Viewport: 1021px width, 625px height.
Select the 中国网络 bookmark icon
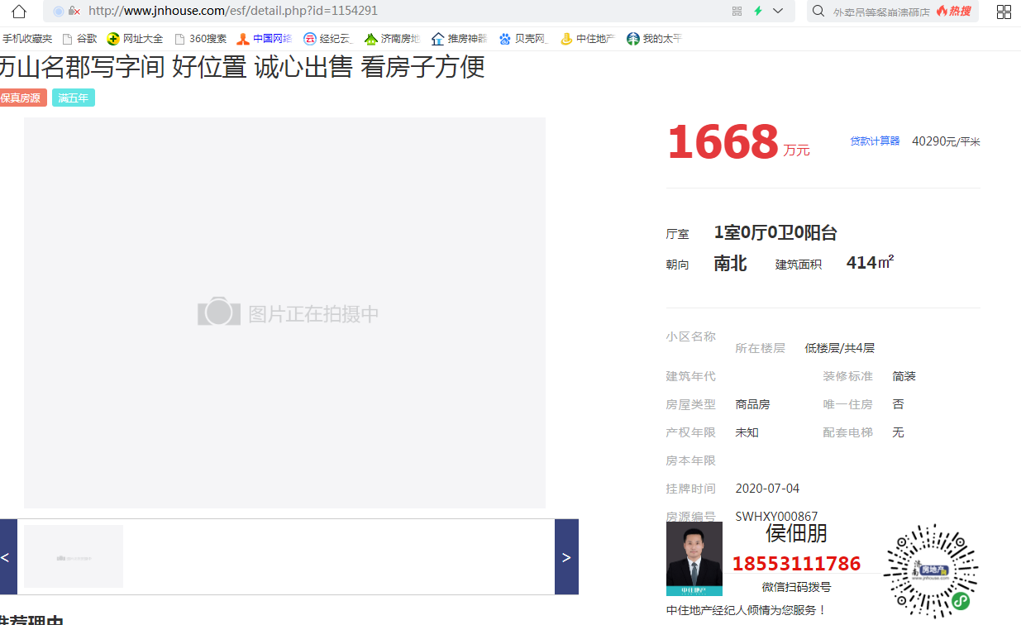click(243, 38)
